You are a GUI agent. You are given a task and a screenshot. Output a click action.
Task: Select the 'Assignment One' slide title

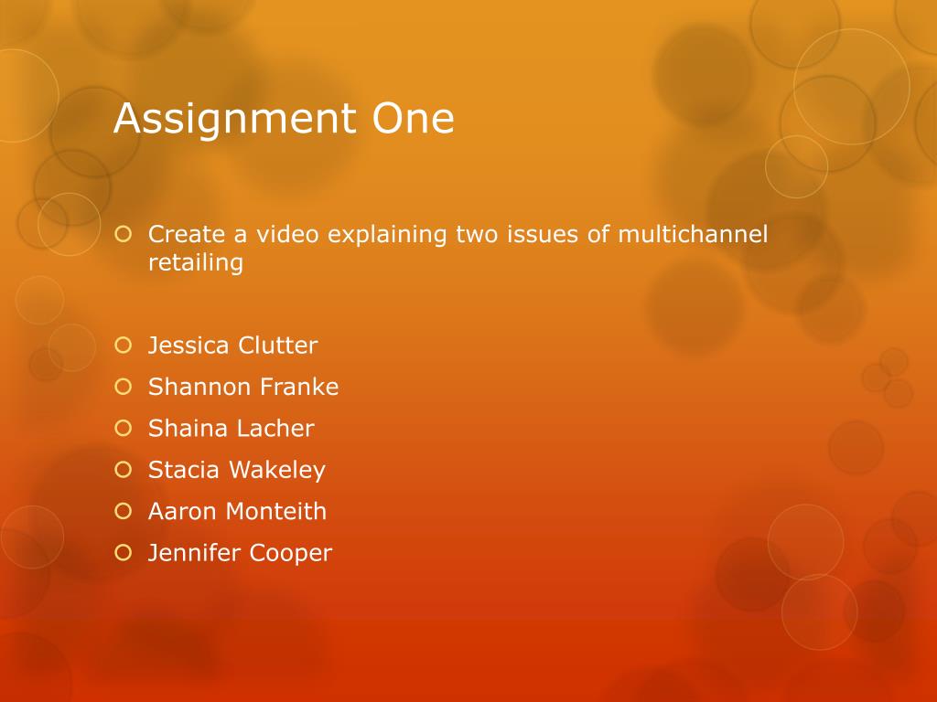tap(284, 119)
